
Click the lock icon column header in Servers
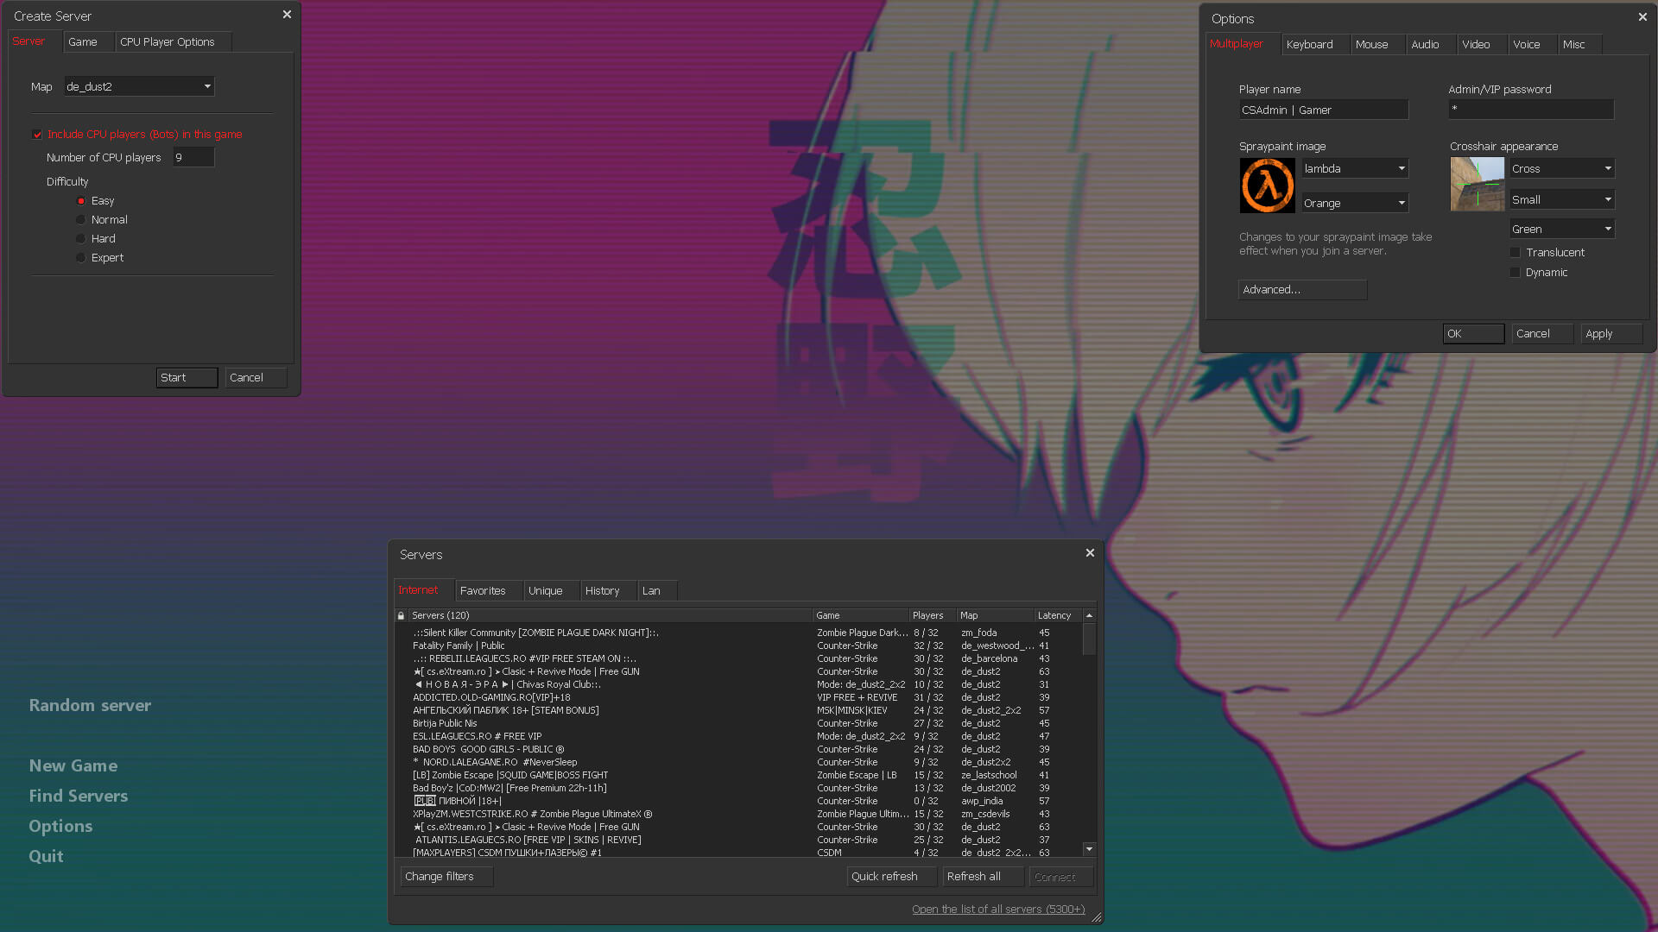coord(401,615)
